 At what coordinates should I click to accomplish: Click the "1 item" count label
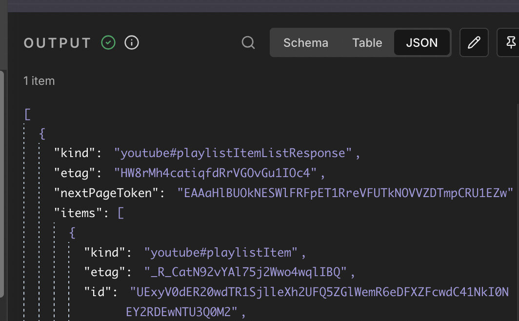click(39, 81)
